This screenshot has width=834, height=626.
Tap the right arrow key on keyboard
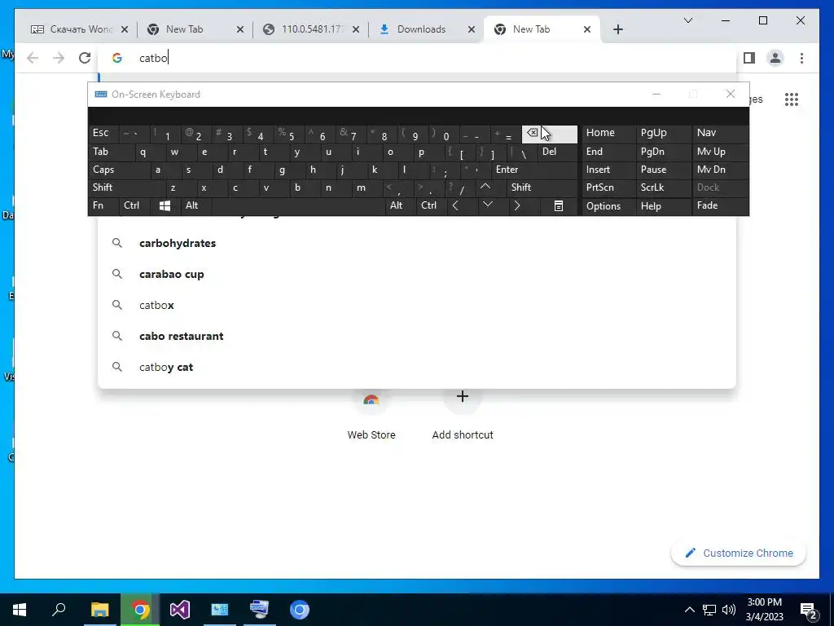(517, 205)
